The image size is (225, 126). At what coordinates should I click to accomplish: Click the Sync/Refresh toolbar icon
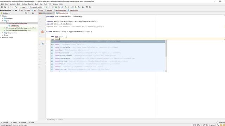[x=5, y=7]
